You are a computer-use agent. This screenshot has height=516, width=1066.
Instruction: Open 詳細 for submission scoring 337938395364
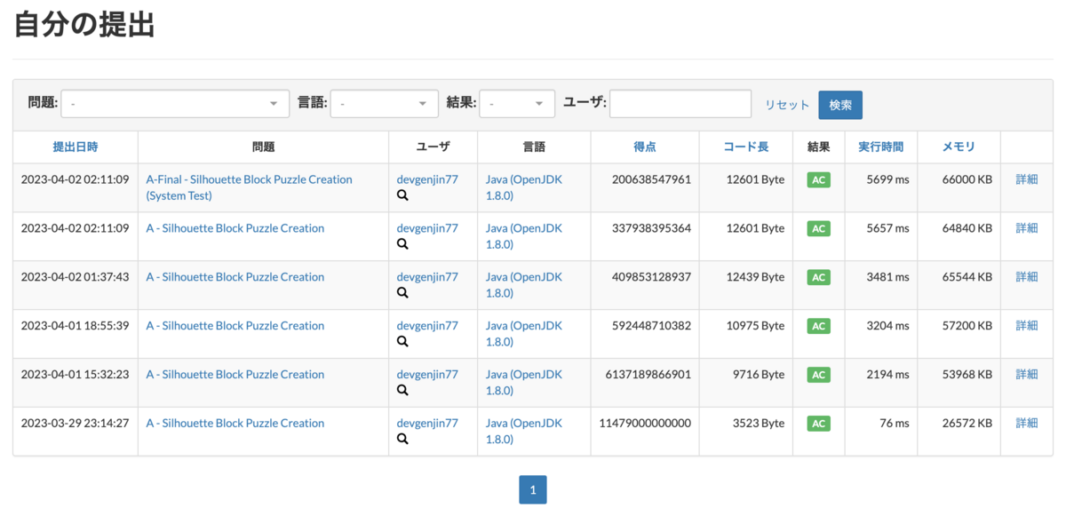[1027, 228]
